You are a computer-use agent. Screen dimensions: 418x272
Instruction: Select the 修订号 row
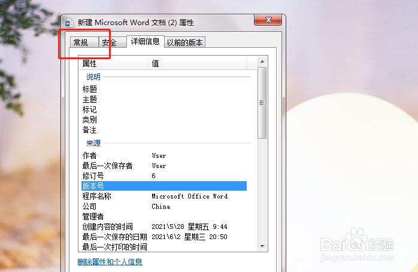pyautogui.click(x=164, y=176)
